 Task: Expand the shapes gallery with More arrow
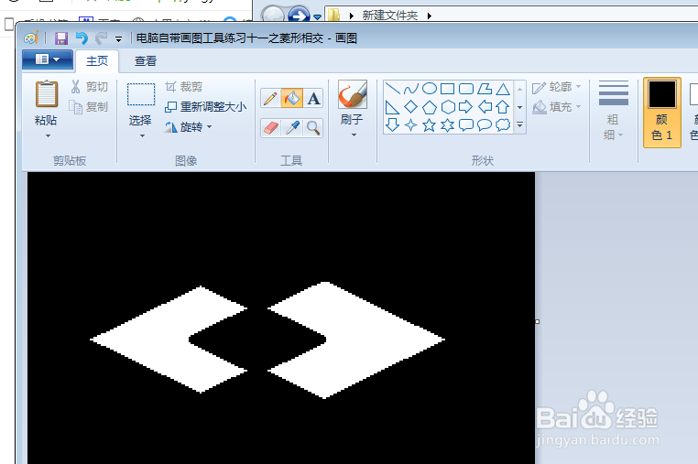click(x=520, y=126)
